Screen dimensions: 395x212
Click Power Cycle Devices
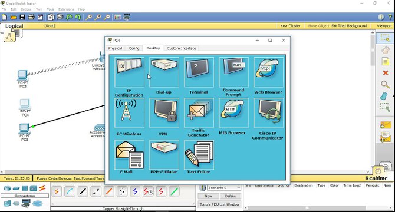pyautogui.click(x=54, y=178)
